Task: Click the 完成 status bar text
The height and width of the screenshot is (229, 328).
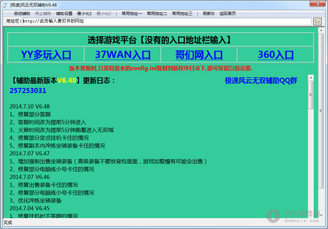Action: coord(8,223)
